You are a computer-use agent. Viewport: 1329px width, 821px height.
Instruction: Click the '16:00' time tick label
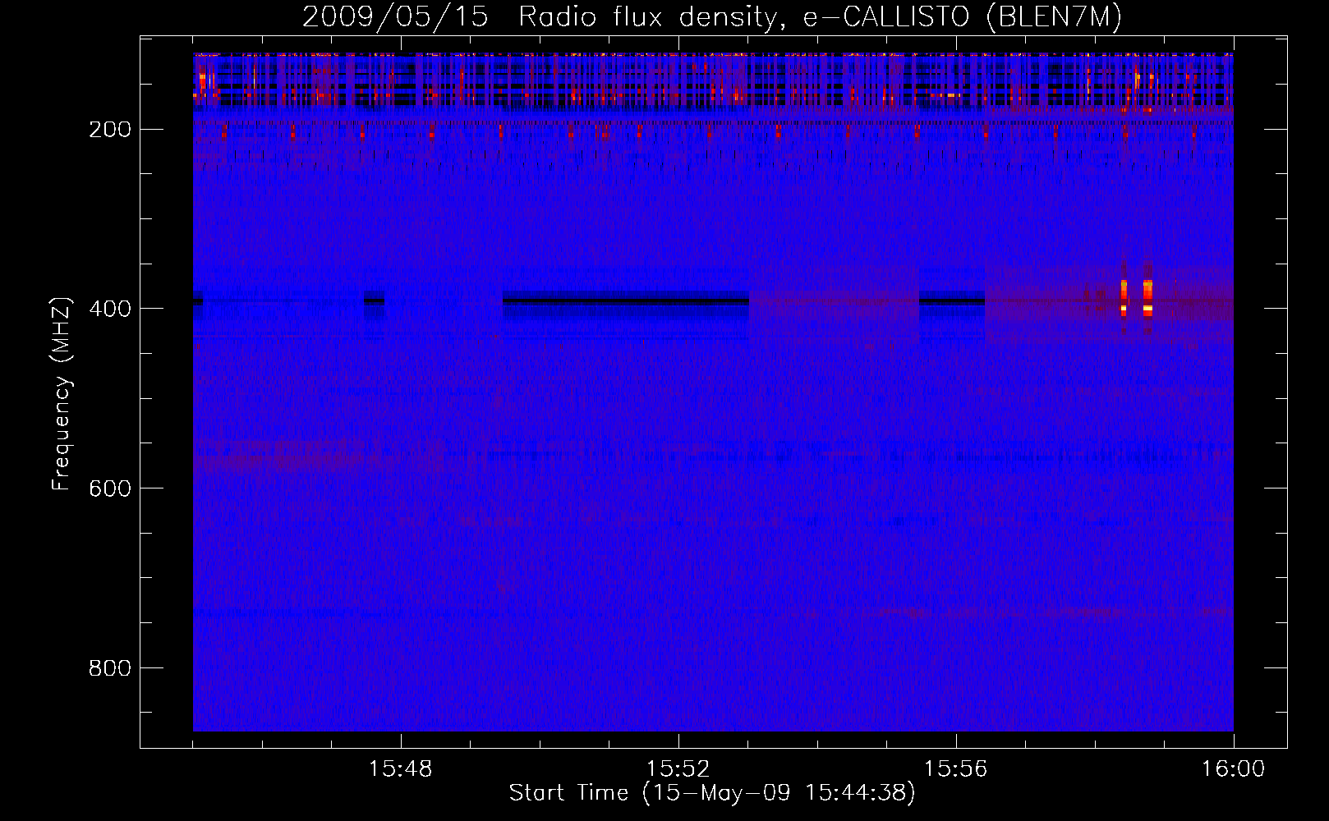[x=1234, y=769]
